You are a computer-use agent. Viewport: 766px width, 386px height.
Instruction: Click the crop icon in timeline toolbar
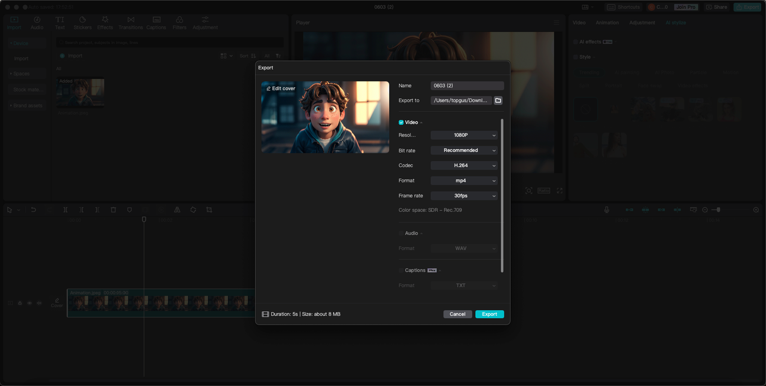pyautogui.click(x=209, y=210)
